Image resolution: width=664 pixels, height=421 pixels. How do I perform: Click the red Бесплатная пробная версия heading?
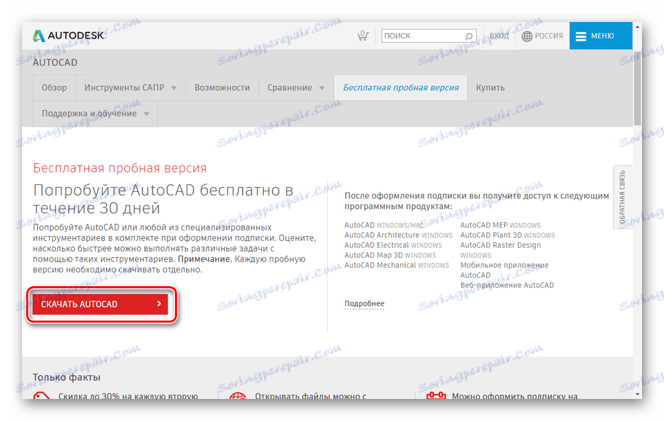120,168
